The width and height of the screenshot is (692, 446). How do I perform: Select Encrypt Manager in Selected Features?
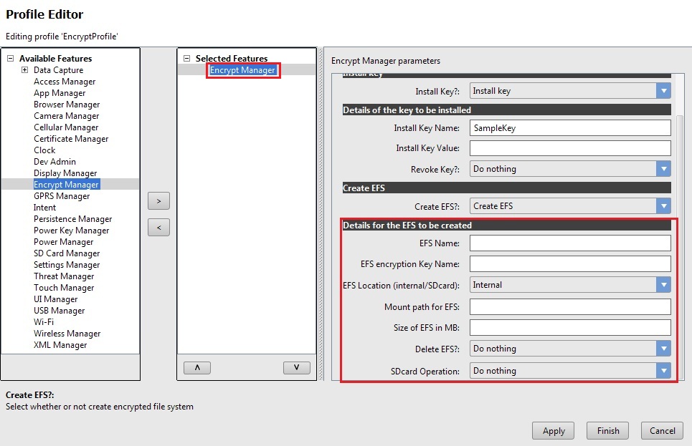tap(242, 70)
